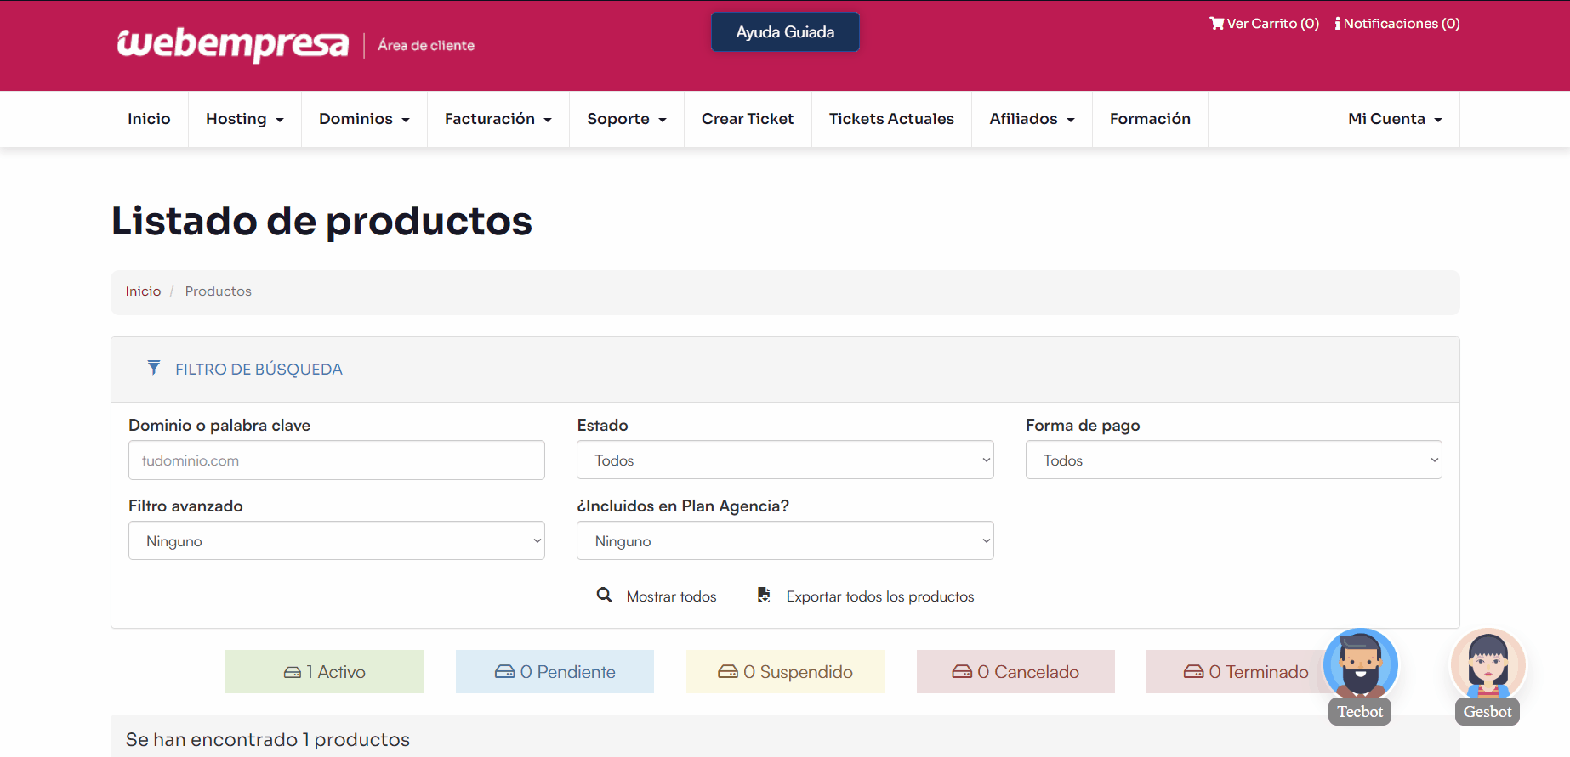This screenshot has width=1570, height=757.
Task: Click the filter funnel icon
Action: click(154, 368)
